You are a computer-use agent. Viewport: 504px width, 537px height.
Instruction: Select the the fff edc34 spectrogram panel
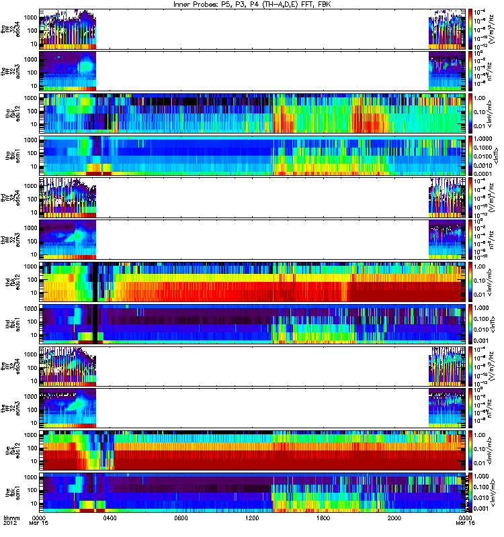253,366
